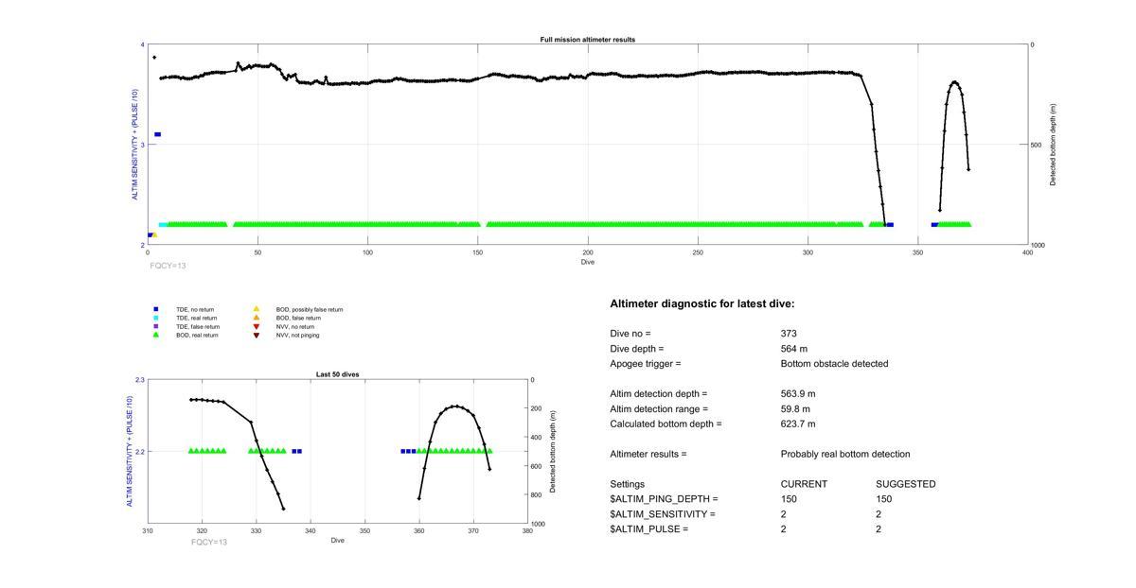Click the 'Dive' x-axis label of last 50 dives plot
Viewport: 1136px width, 588px height.
[x=338, y=540]
